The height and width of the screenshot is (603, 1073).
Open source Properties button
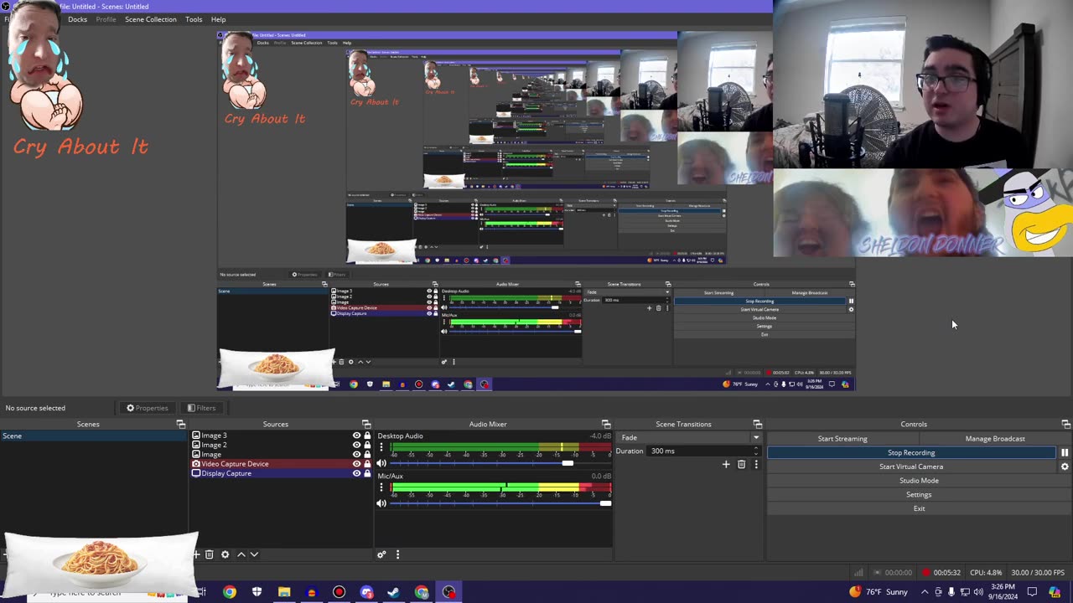[x=148, y=408]
